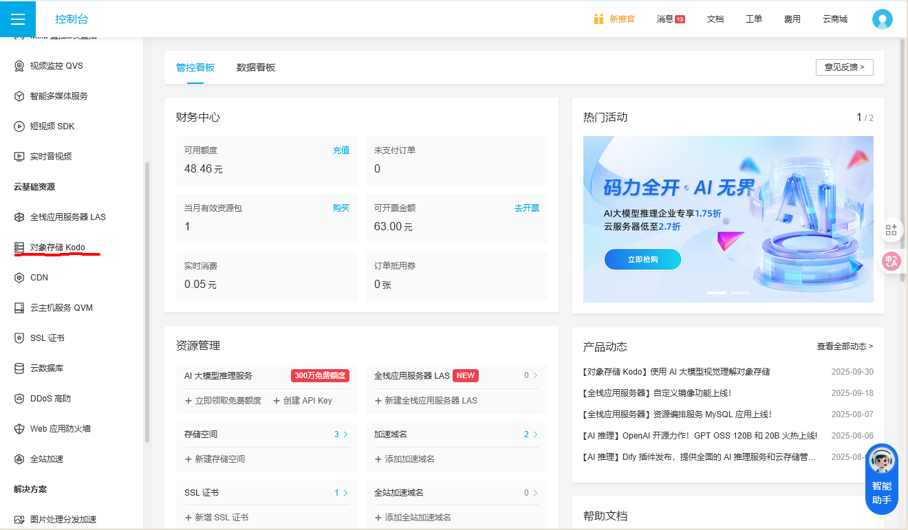908x530 pixels.
Task: Select the second banner carousel indicator
Action: pos(739,293)
